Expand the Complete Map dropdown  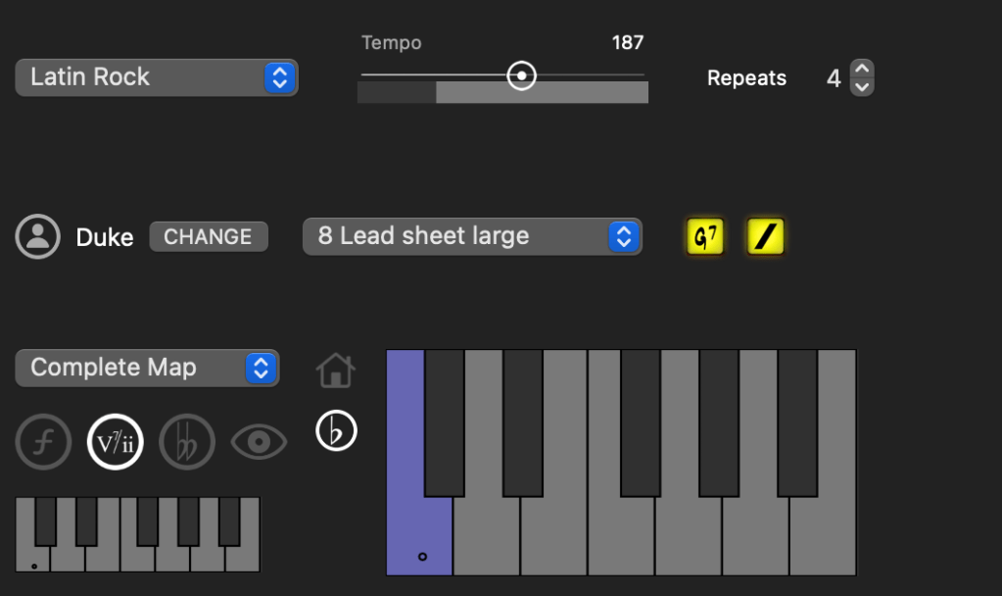tap(147, 368)
